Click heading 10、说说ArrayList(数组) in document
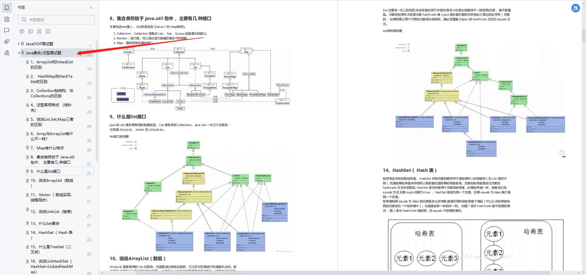586x275 pixels. (138, 258)
